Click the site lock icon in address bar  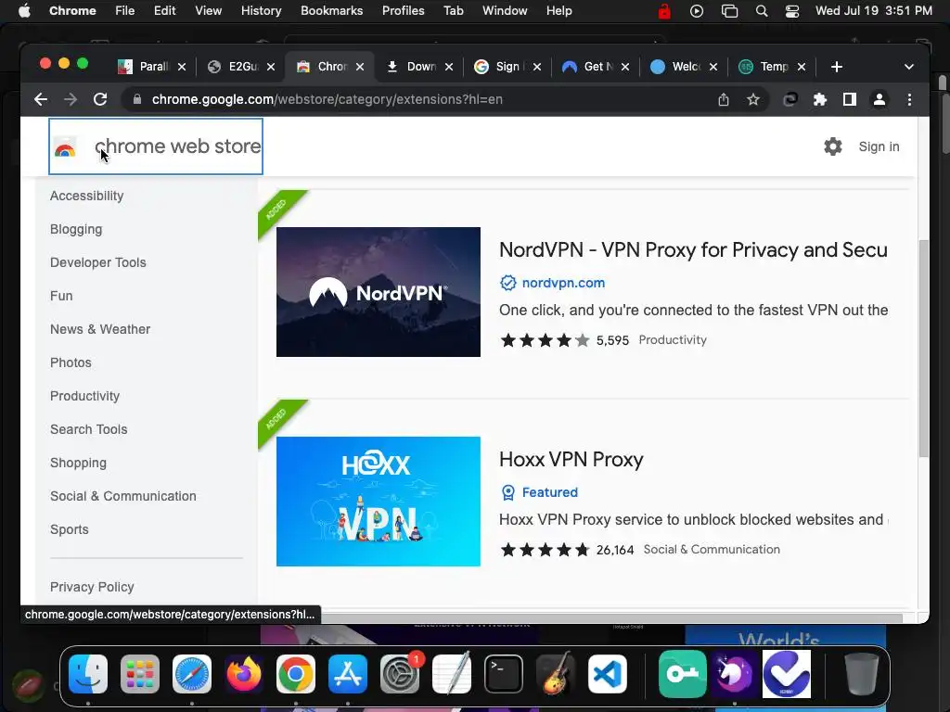(x=137, y=99)
